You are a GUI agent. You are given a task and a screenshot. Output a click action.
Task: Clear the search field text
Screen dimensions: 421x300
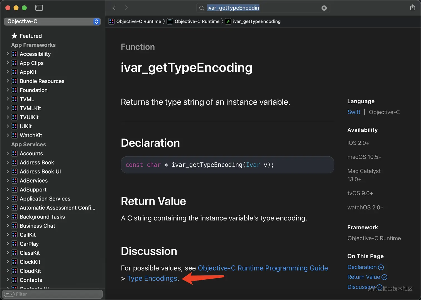(324, 8)
